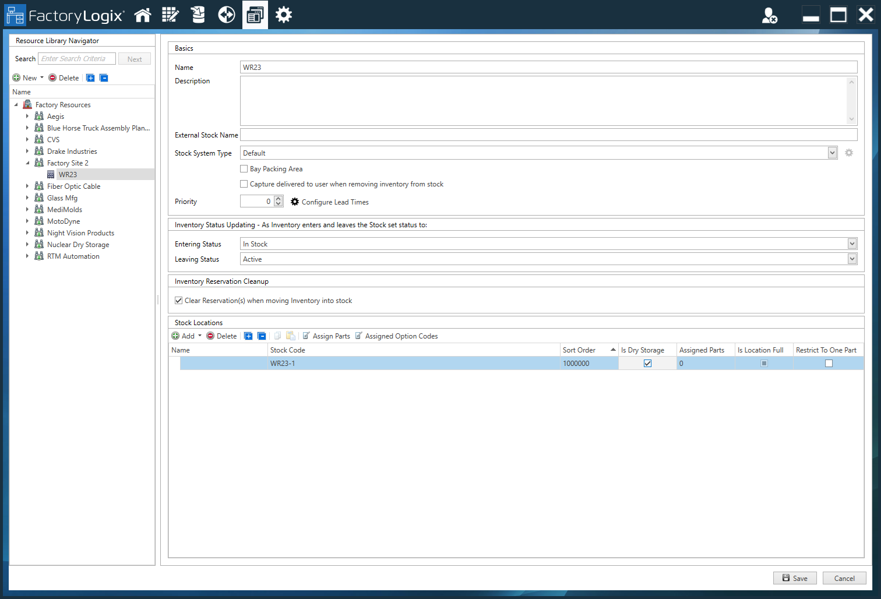Select Nuclear Dry Storage in tree
This screenshot has width=881, height=599.
tap(78, 245)
